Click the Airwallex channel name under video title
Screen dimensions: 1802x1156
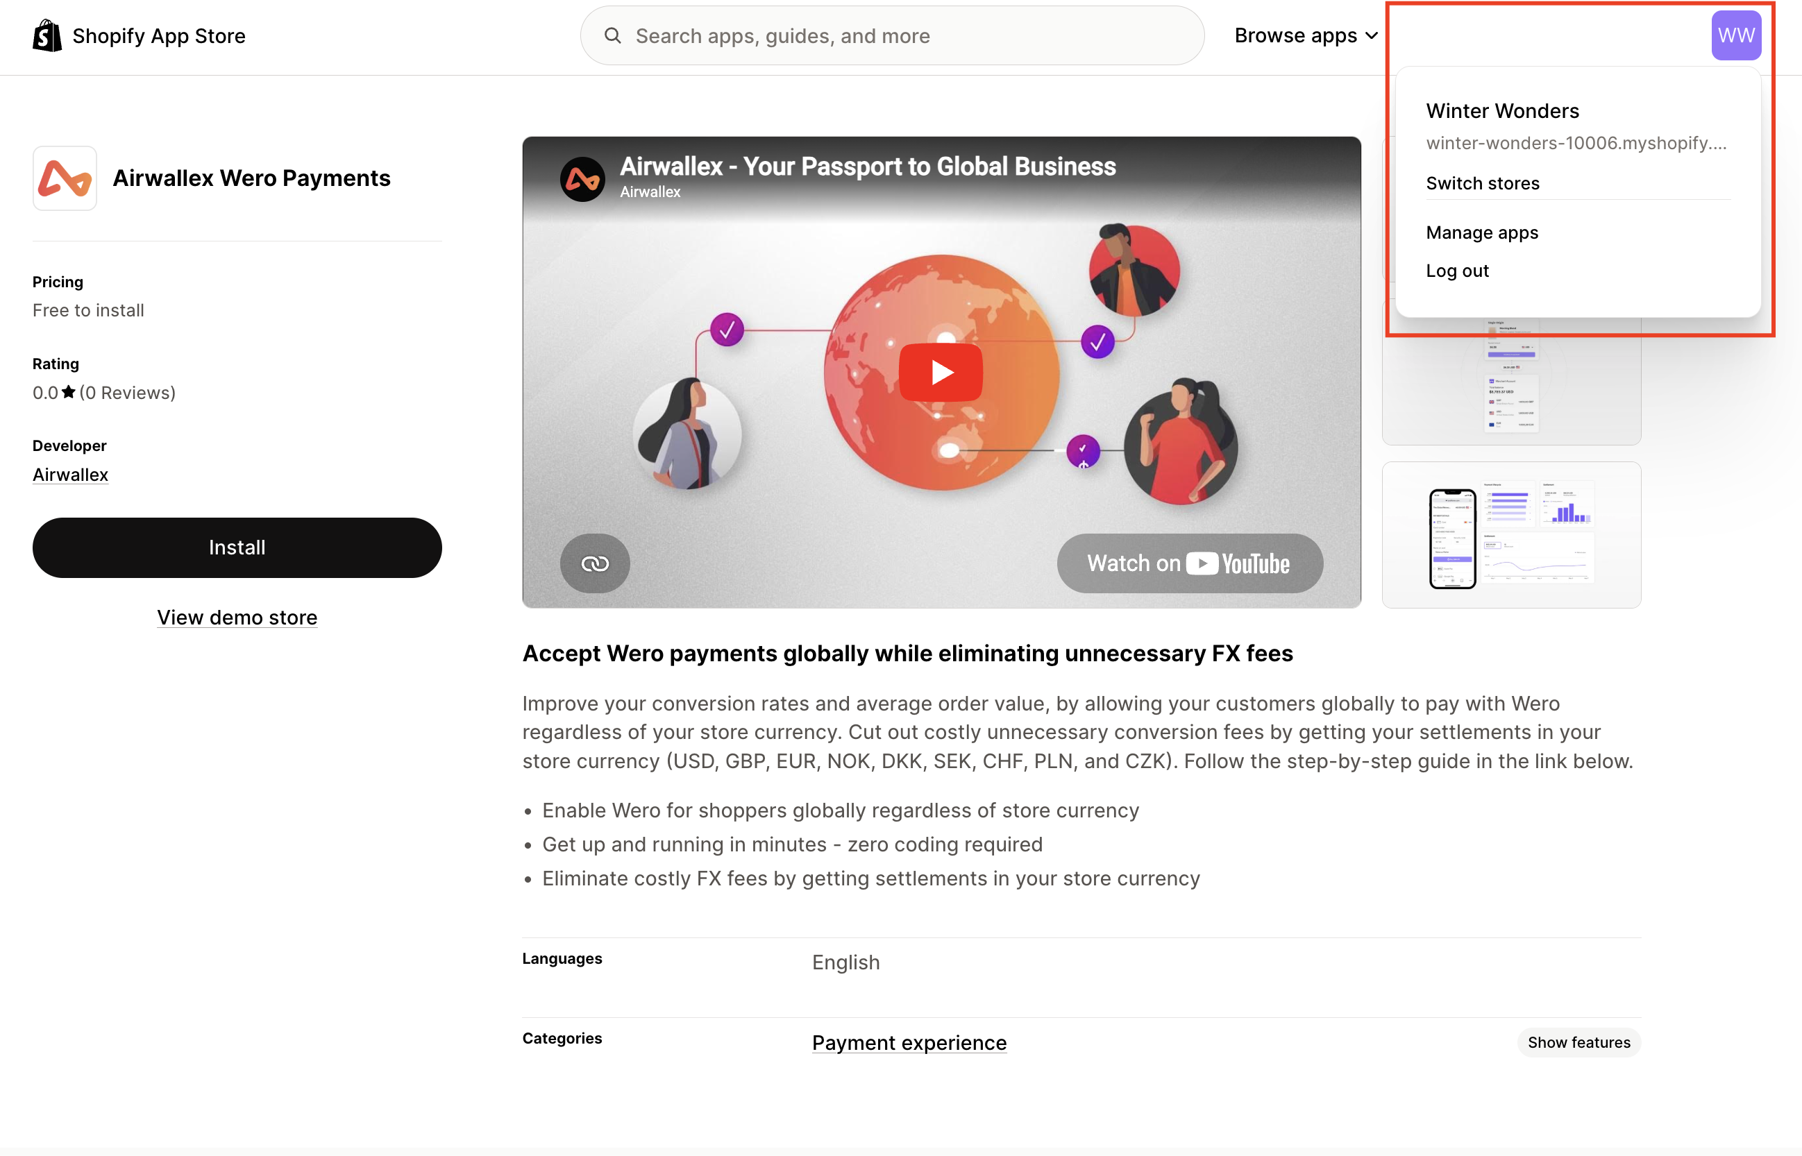tap(650, 192)
